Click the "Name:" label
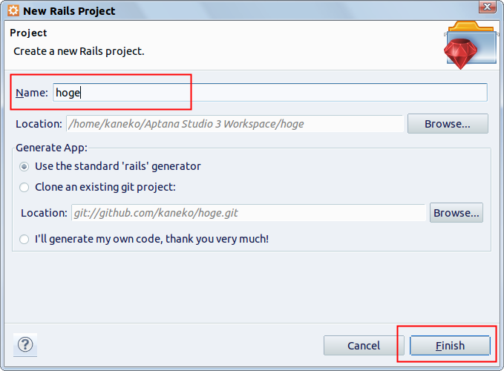 click(x=31, y=93)
